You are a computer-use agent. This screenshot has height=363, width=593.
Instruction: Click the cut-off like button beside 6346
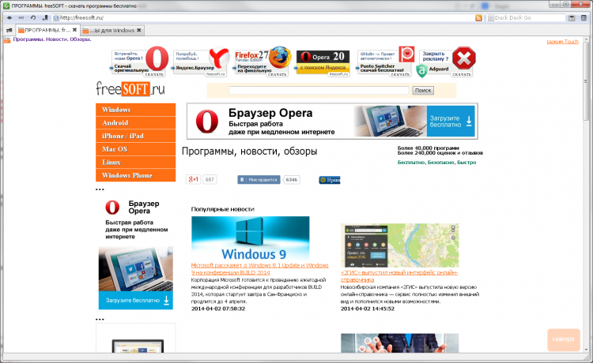pyautogui.click(x=330, y=180)
